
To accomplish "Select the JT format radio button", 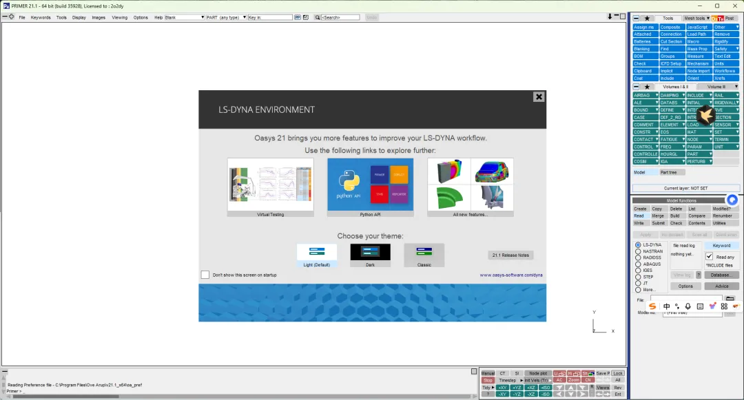I will point(638,284).
